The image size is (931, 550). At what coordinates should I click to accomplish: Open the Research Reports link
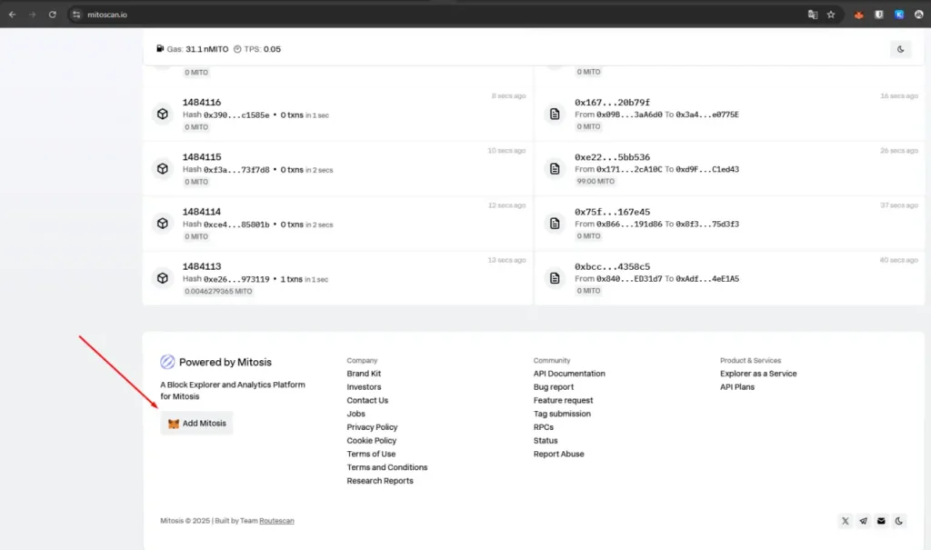(380, 481)
